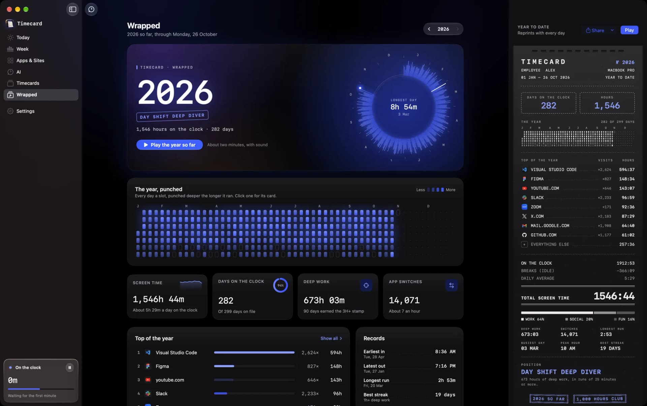Switch to the Week view

41,49
